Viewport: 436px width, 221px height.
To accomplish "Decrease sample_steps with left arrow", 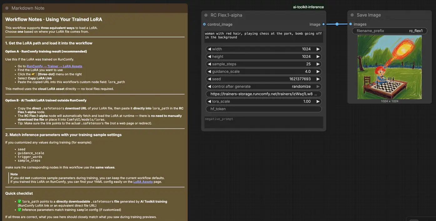I will pos(209,64).
